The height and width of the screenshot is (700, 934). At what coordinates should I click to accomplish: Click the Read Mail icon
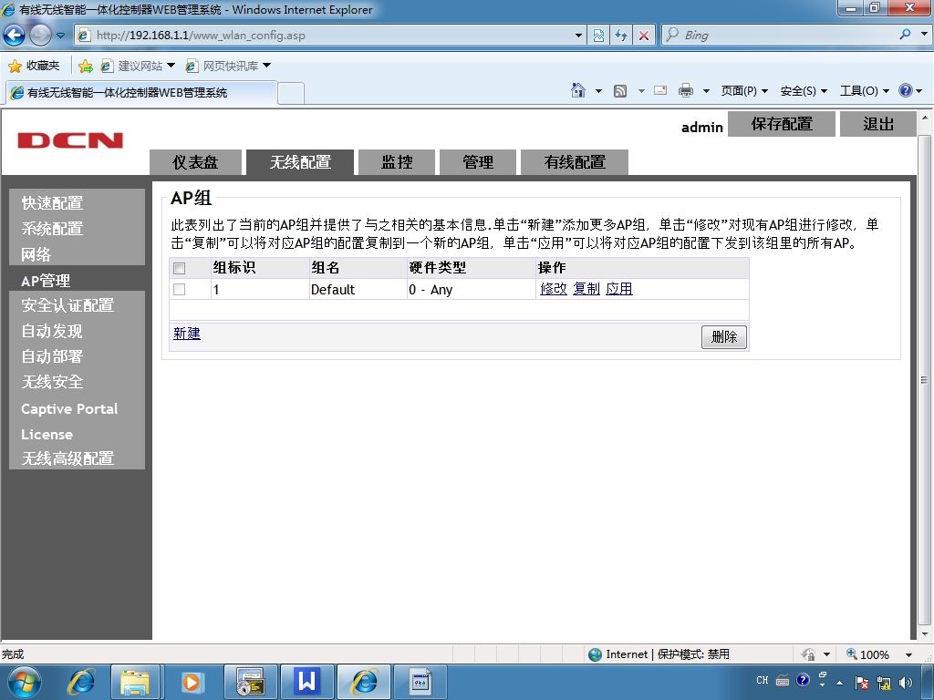tap(660, 90)
